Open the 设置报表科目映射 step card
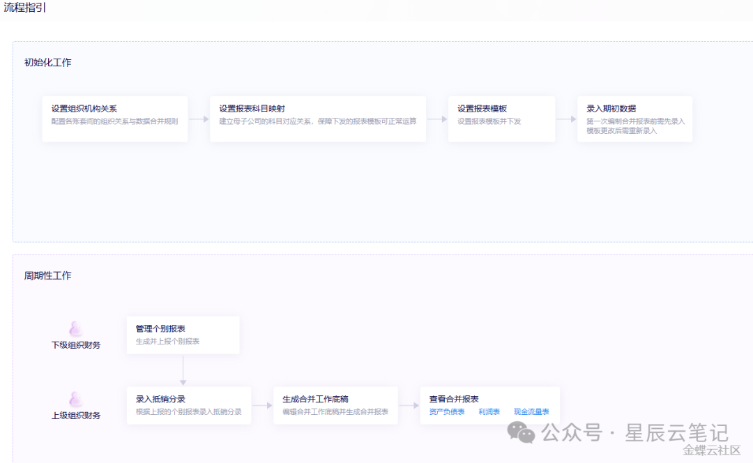 pos(317,119)
